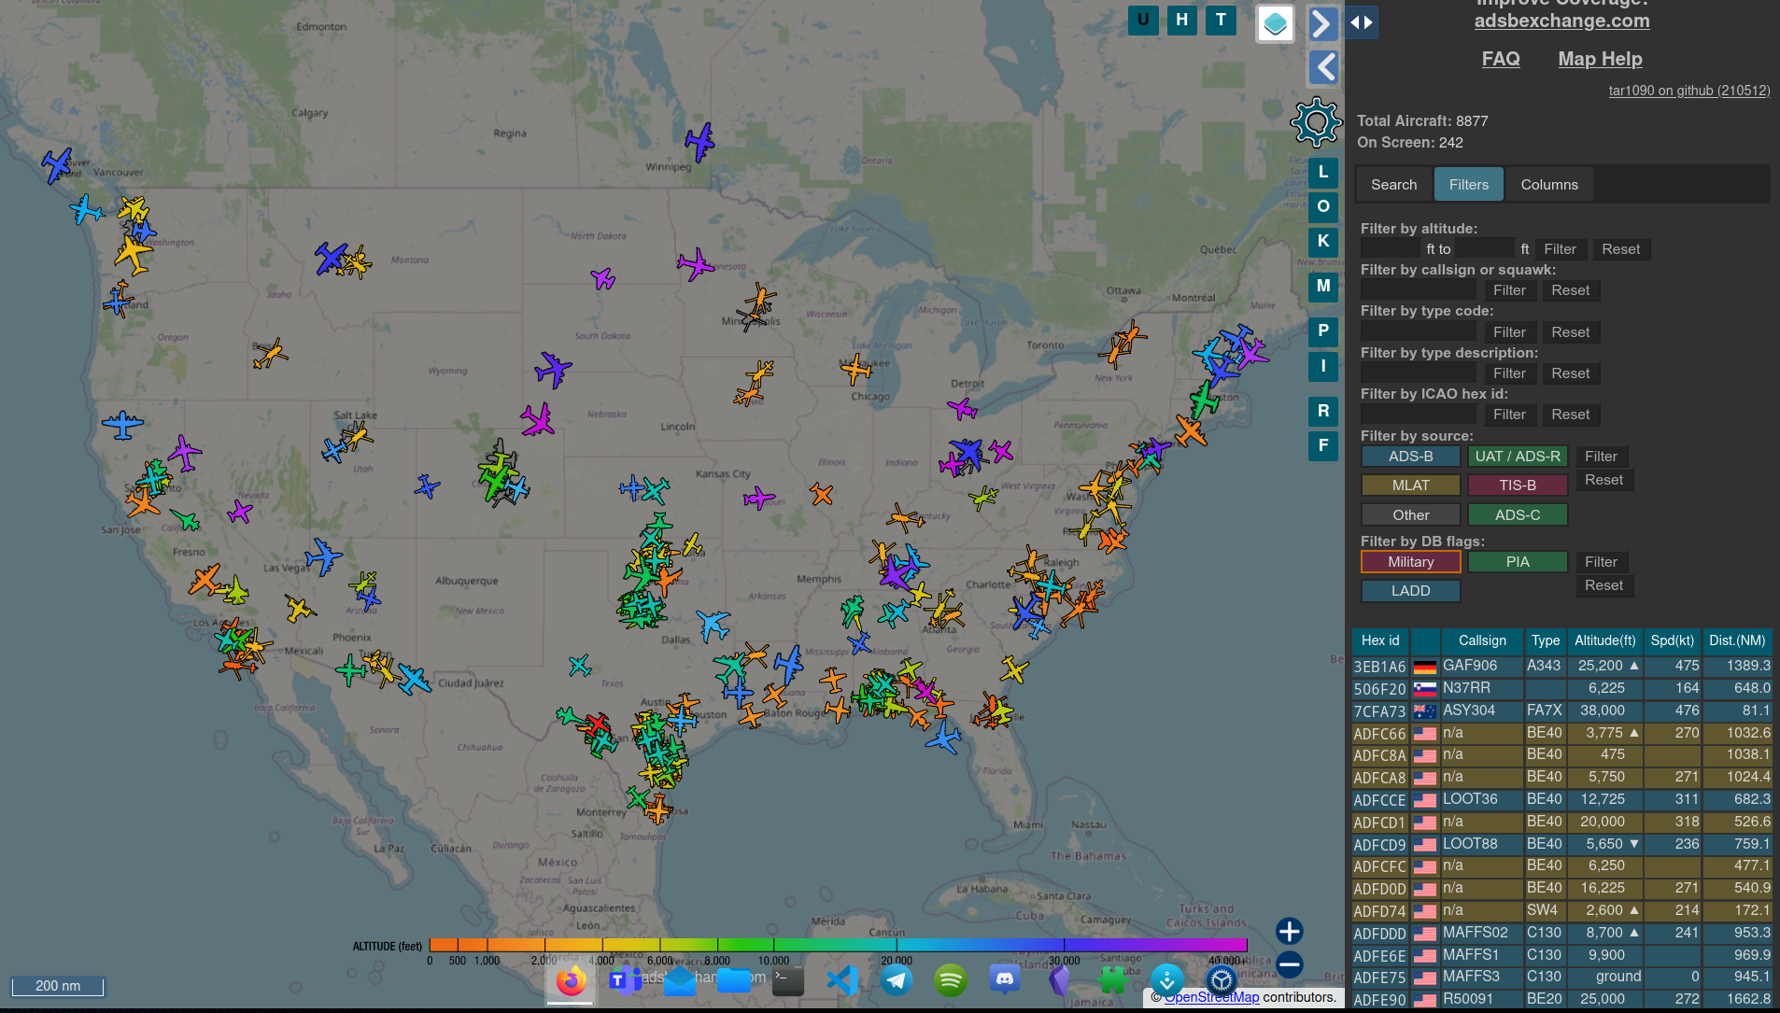Click the right chevron sidebar arrow
This screenshot has height=1013, width=1780.
(1322, 23)
